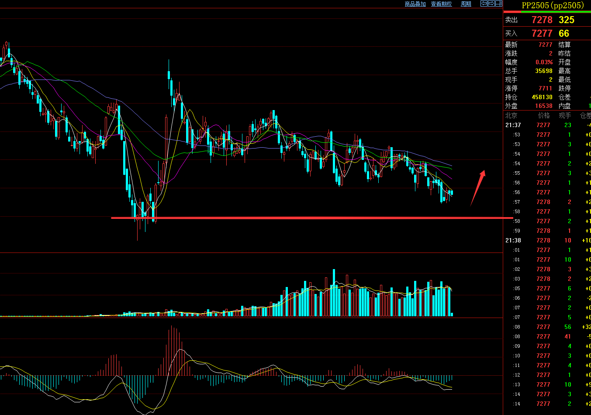Click the 买入 price 7277
Screen dimensions: 591x415
[542, 34]
